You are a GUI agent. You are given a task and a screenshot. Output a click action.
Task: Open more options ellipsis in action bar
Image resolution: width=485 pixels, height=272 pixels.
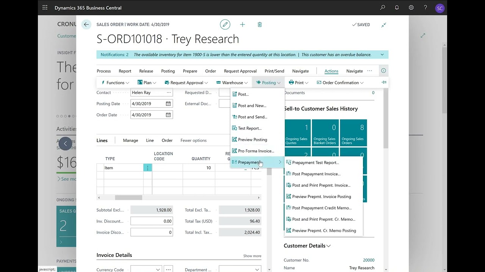[x=370, y=71]
